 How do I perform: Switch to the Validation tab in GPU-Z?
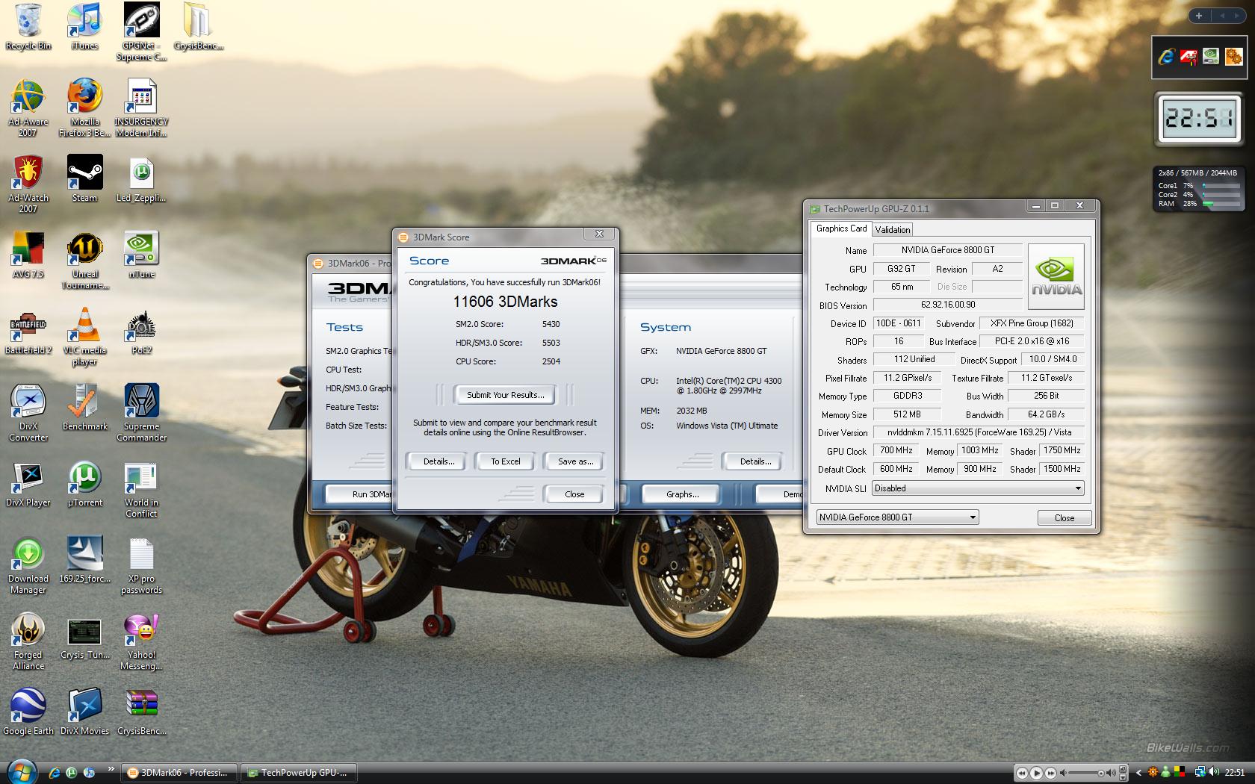pyautogui.click(x=893, y=230)
